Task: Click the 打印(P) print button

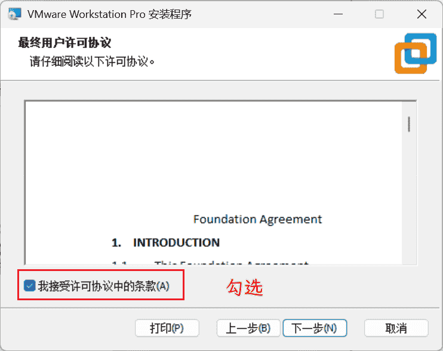Action: tap(167, 328)
